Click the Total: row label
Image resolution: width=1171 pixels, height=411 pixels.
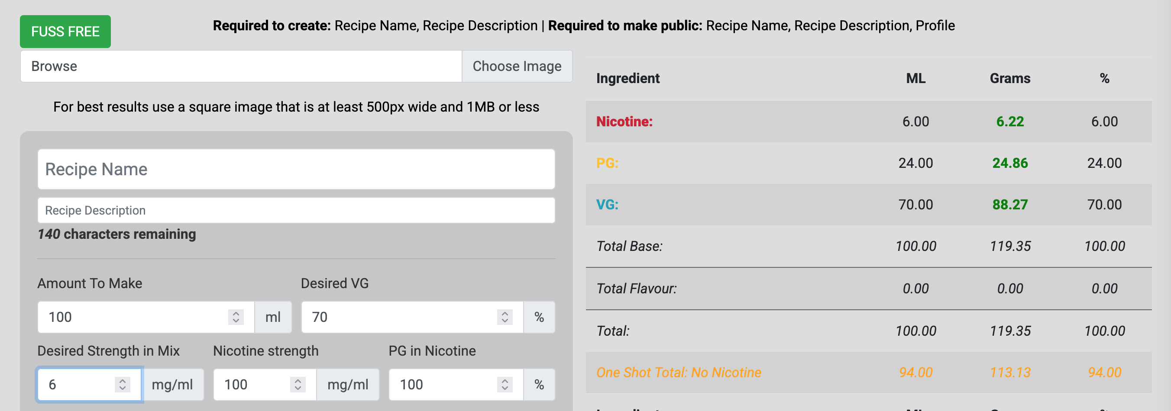click(613, 331)
